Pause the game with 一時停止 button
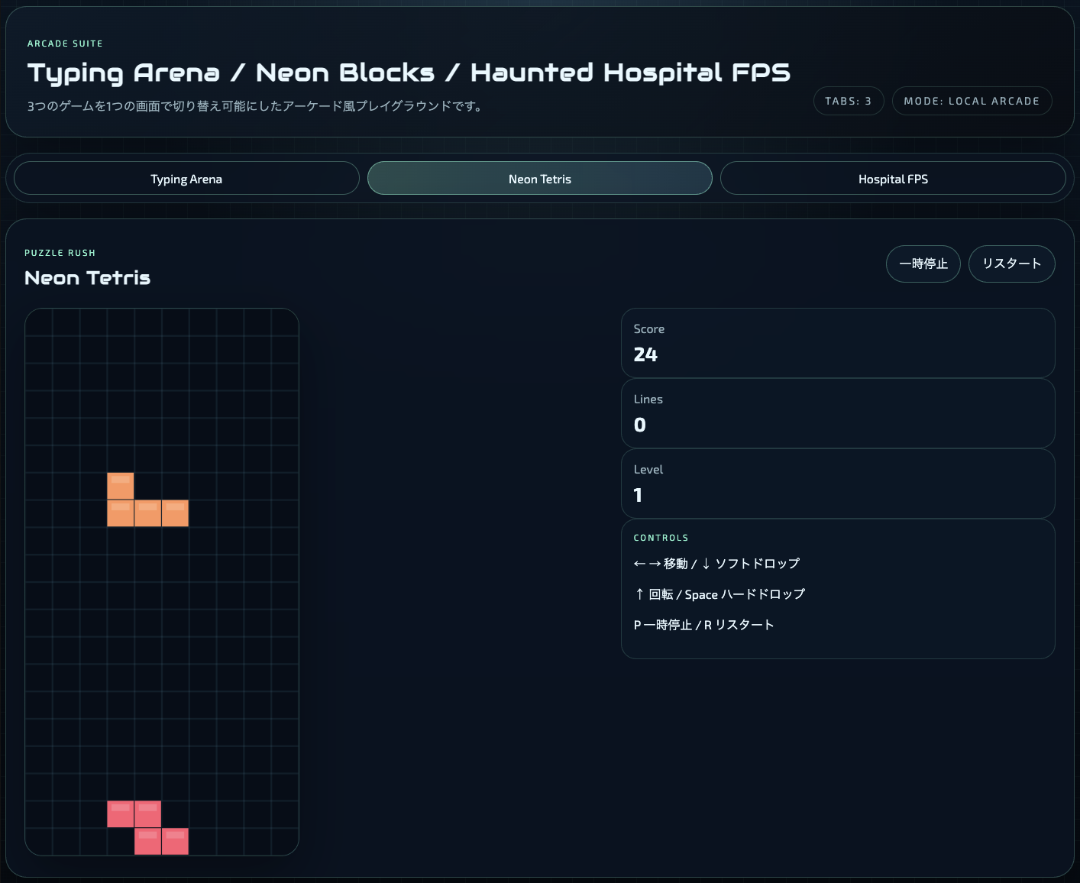 pyautogui.click(x=923, y=264)
